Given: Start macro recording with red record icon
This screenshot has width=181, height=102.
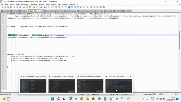Looking at the screenshot, I should coord(91,7).
